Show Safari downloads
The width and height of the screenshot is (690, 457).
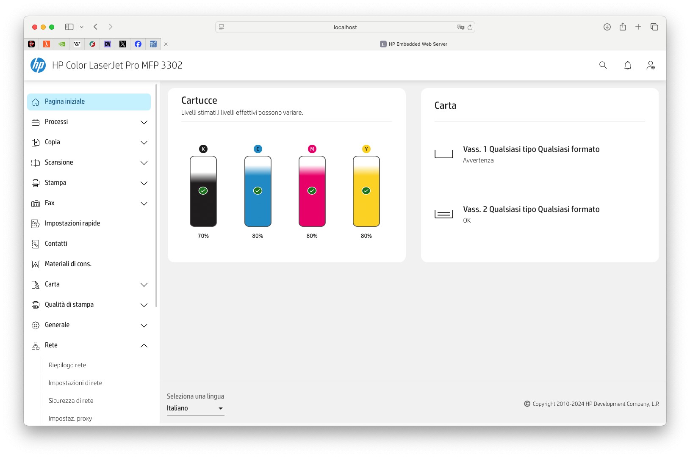click(x=607, y=27)
